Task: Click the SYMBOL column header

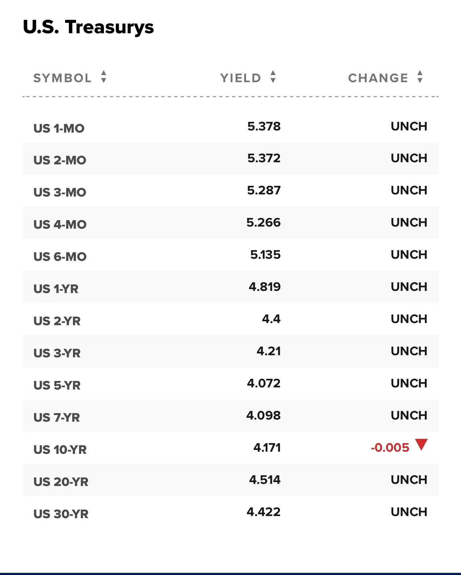Action: (63, 78)
